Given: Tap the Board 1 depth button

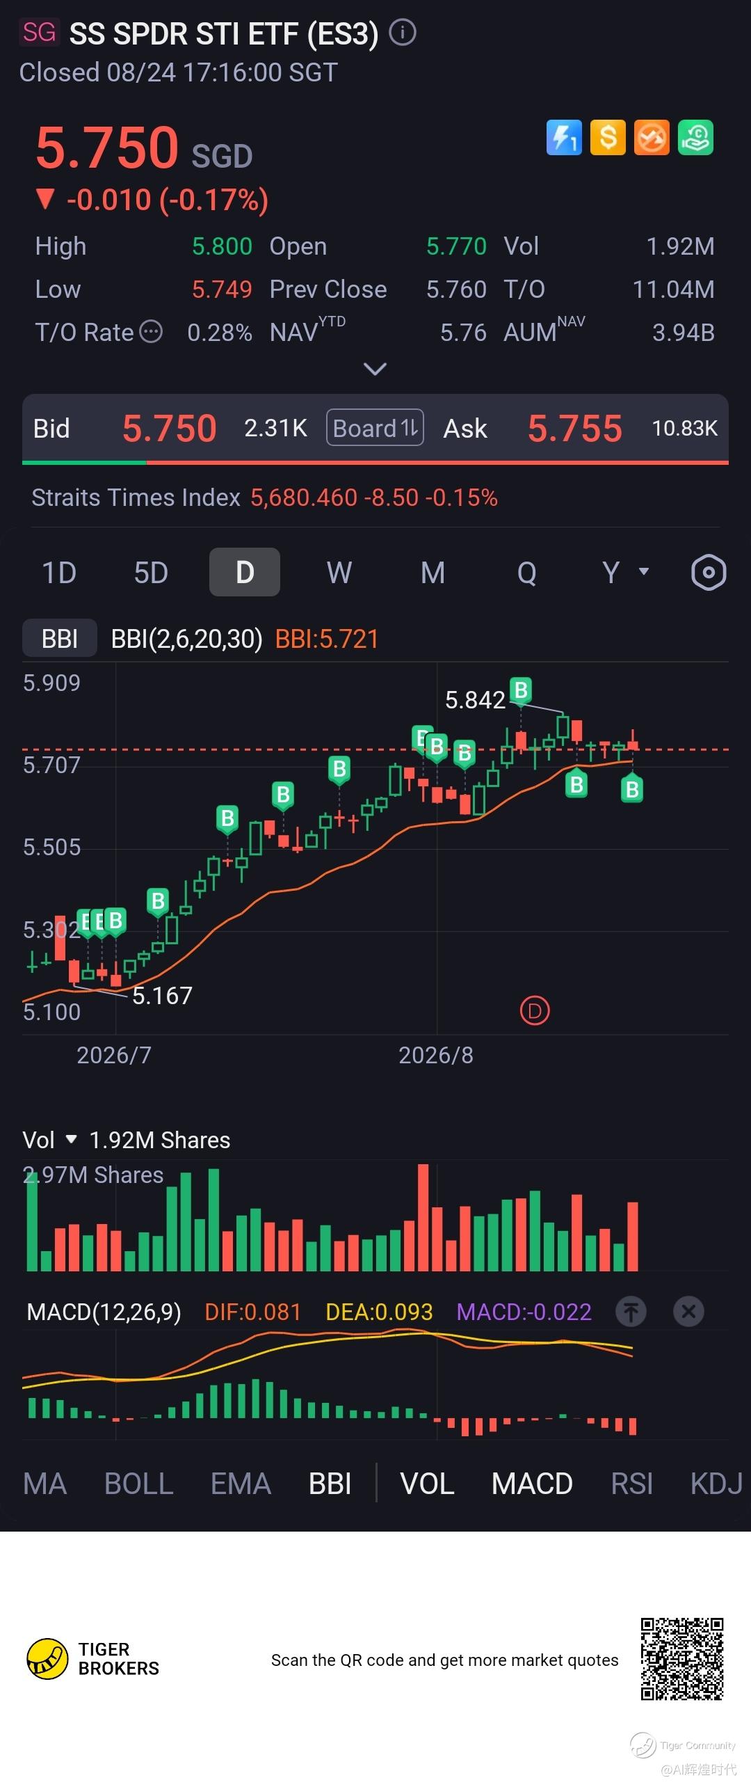Looking at the screenshot, I should pyautogui.click(x=375, y=428).
